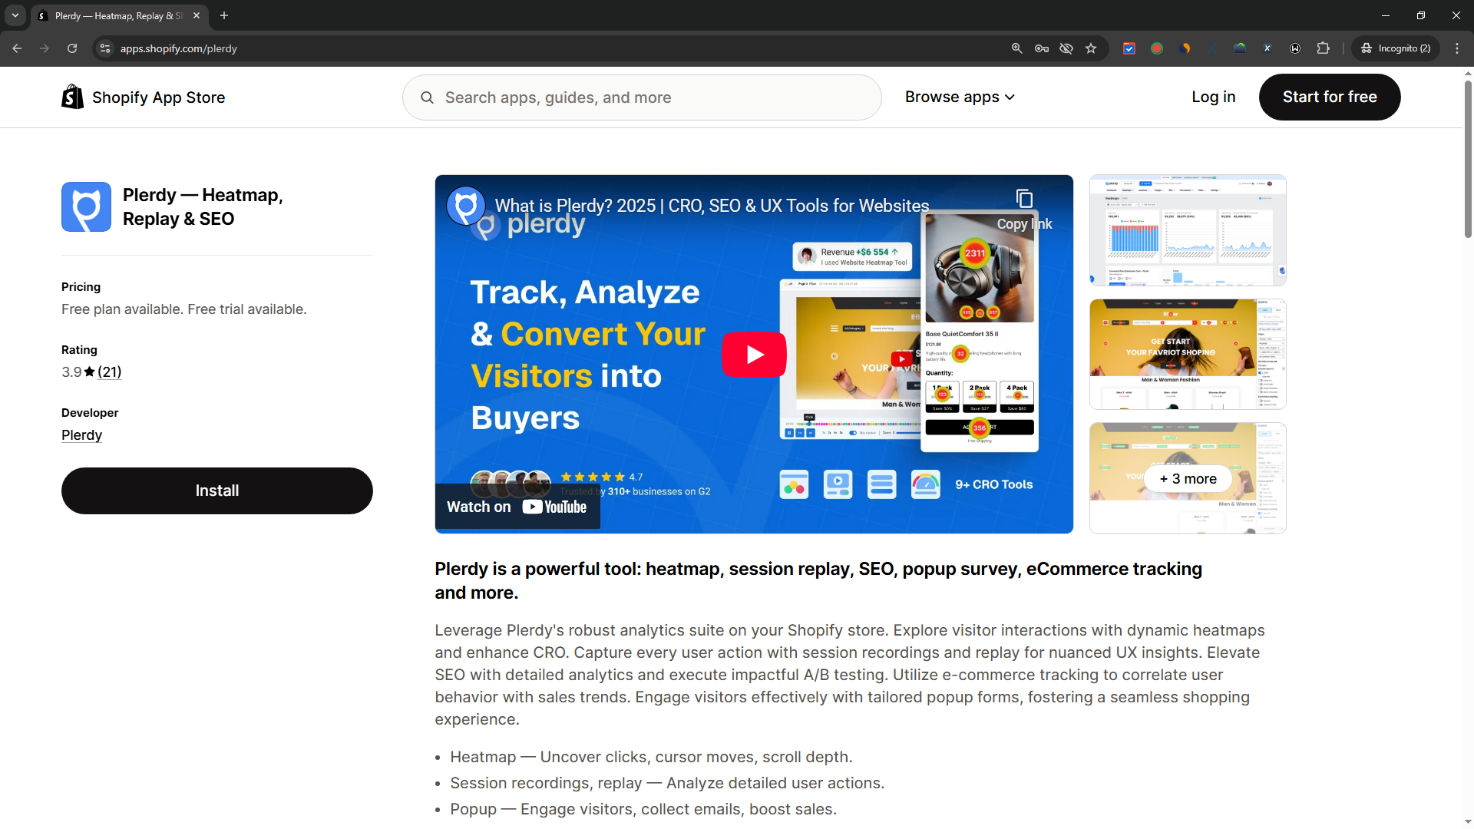This screenshot has height=829, width=1474.
Task: Click the zoom magnifier icon in the address bar
Action: coord(1016,48)
